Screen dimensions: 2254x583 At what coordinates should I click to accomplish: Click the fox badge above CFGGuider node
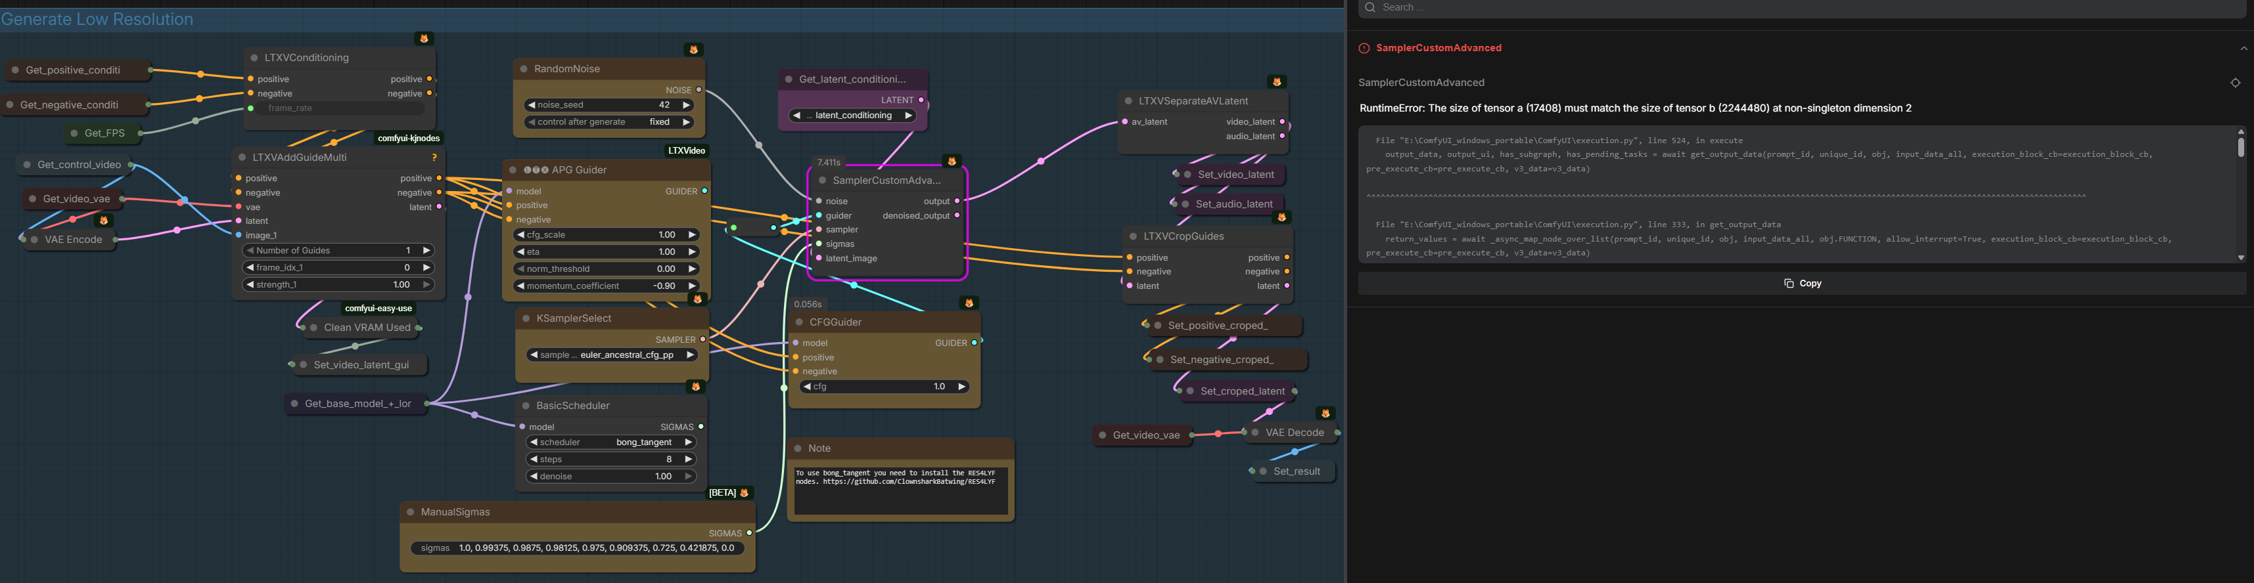[x=969, y=303]
